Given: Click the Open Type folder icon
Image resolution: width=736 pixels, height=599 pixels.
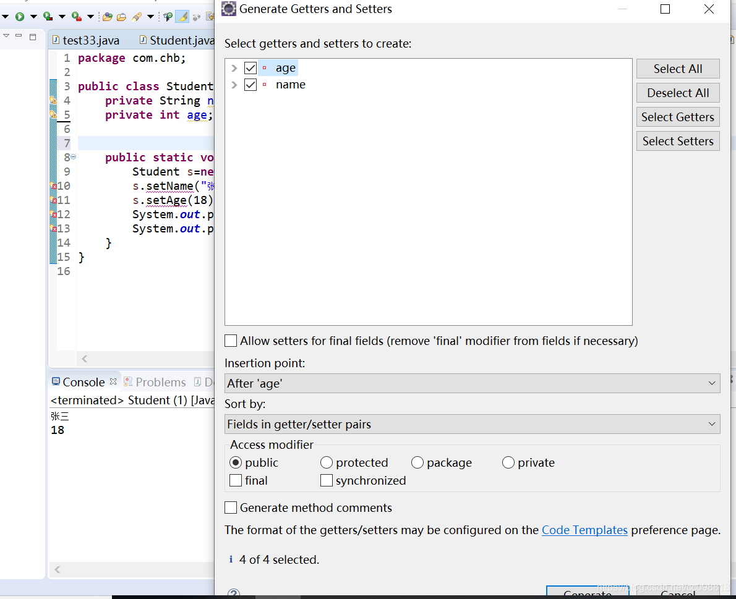Looking at the screenshot, I should point(108,17).
